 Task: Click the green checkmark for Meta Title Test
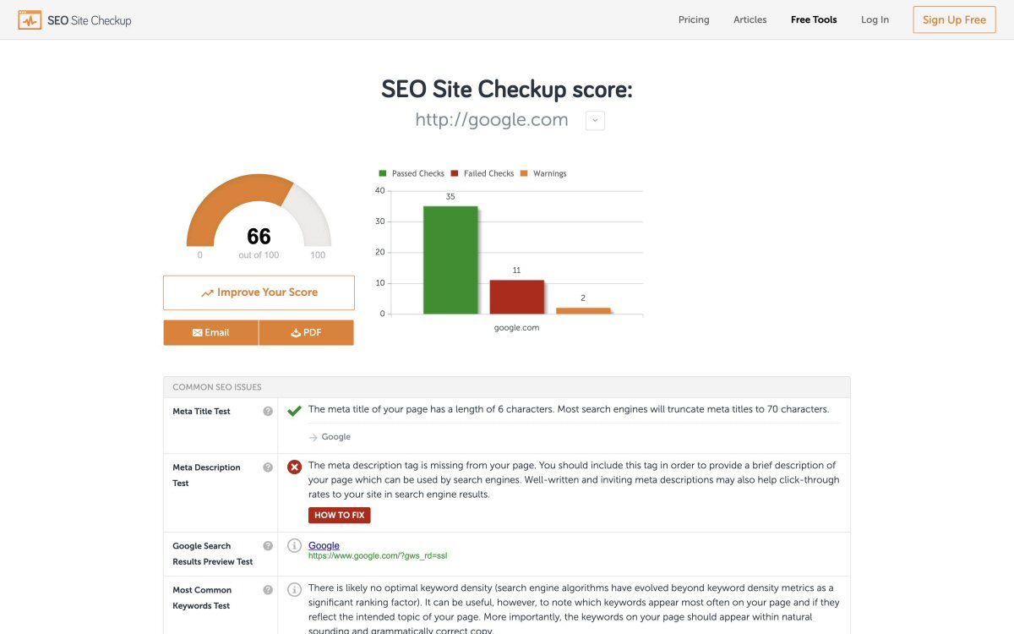coord(294,411)
